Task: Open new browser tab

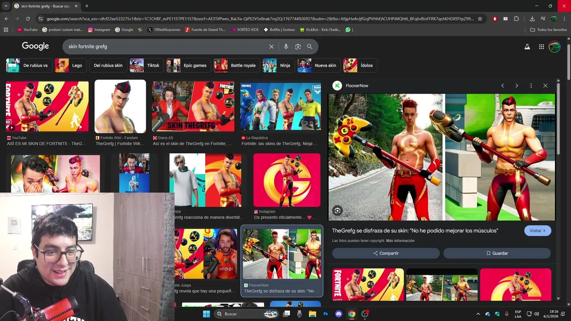Action: pos(87,6)
